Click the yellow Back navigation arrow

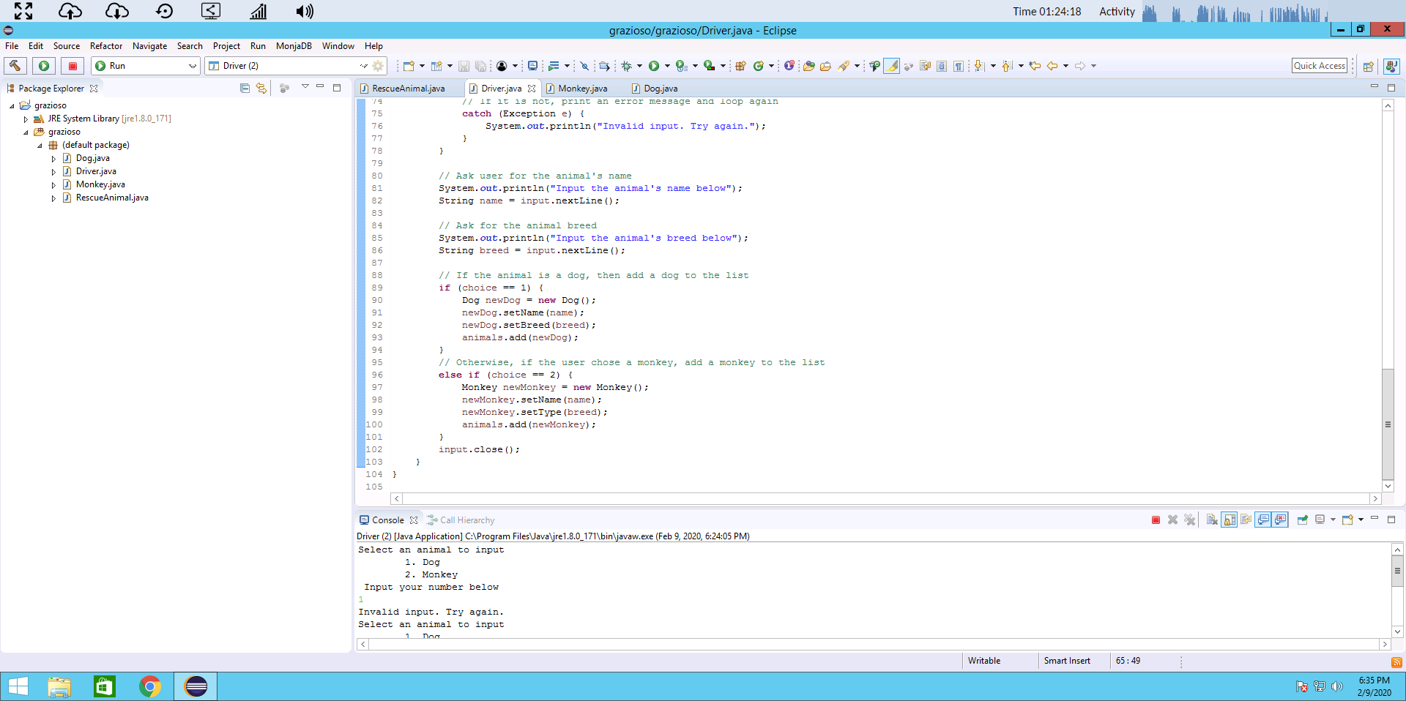click(x=1052, y=66)
